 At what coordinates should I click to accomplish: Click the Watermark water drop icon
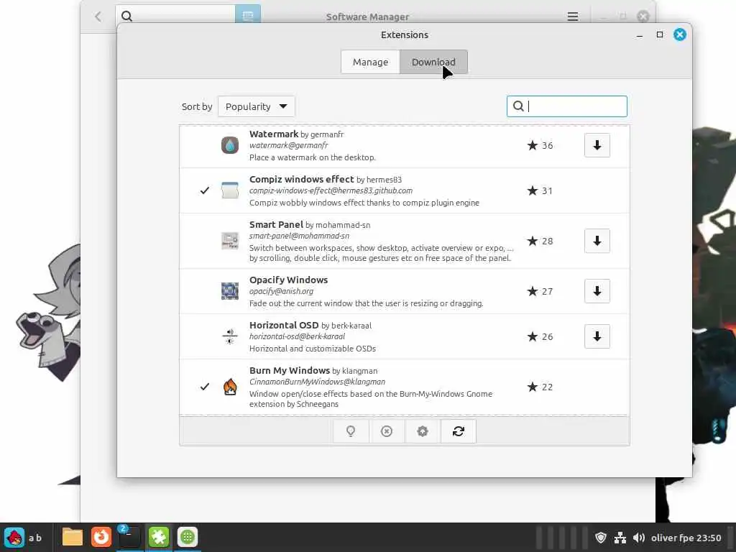229,145
